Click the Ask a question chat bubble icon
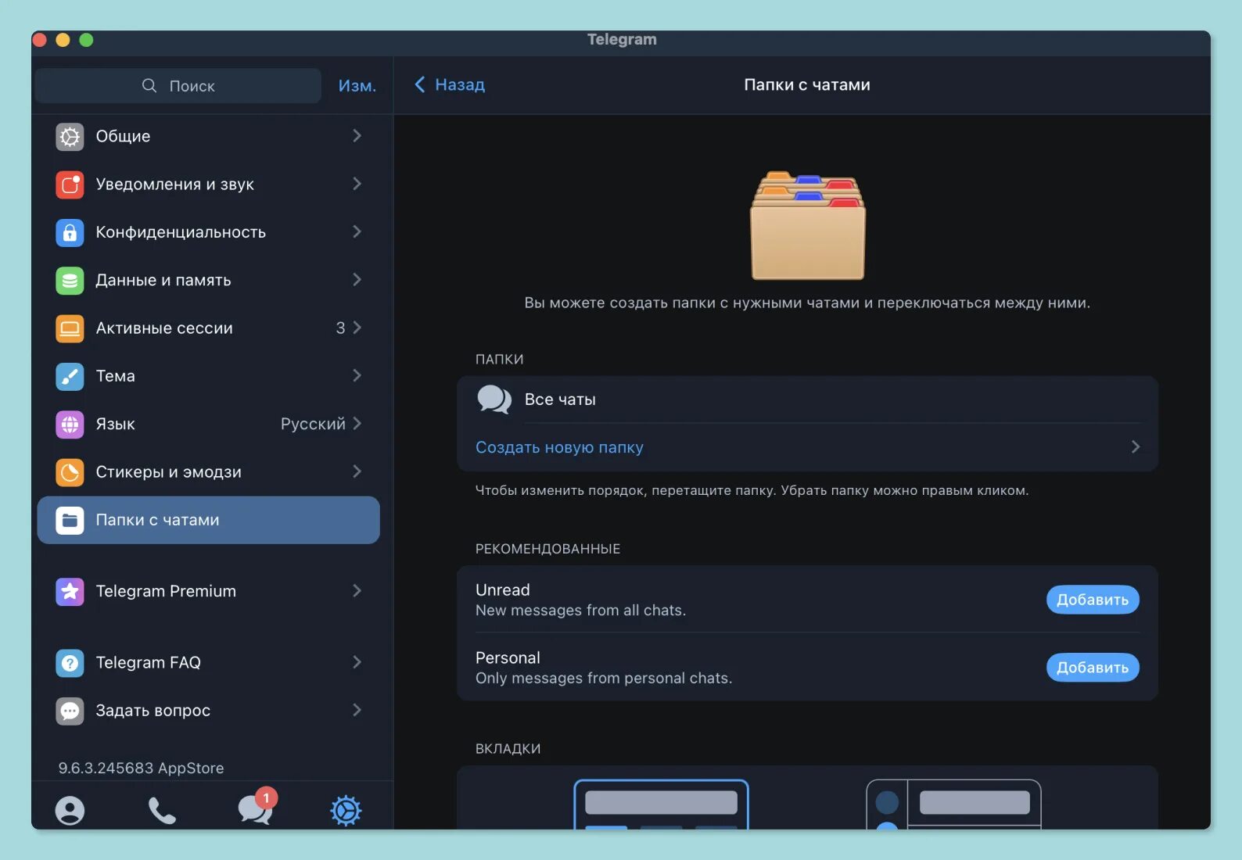 70,711
